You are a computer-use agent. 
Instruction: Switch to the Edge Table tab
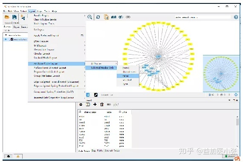click(x=97, y=150)
